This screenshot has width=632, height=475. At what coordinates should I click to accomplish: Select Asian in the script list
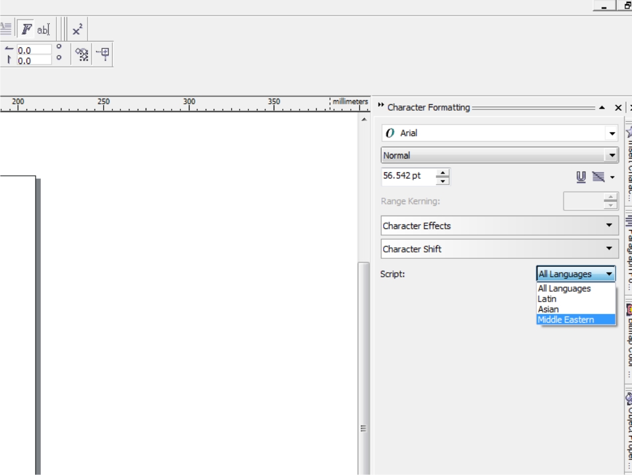click(576, 310)
